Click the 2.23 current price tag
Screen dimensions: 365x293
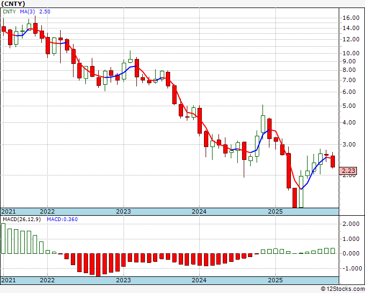click(348, 171)
